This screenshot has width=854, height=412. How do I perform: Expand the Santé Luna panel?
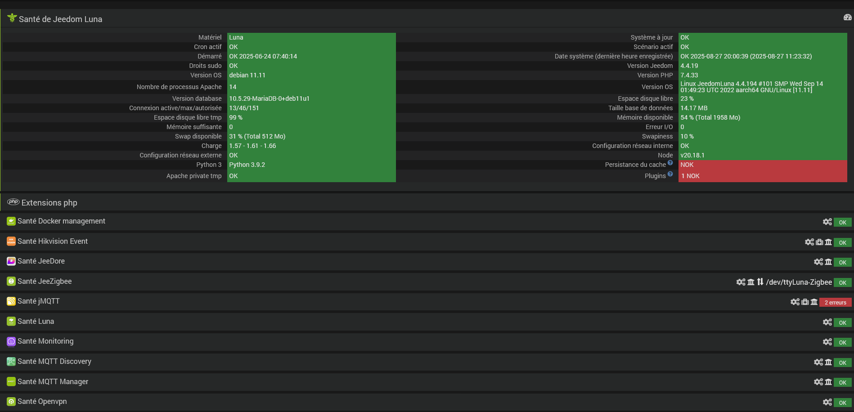click(36, 322)
